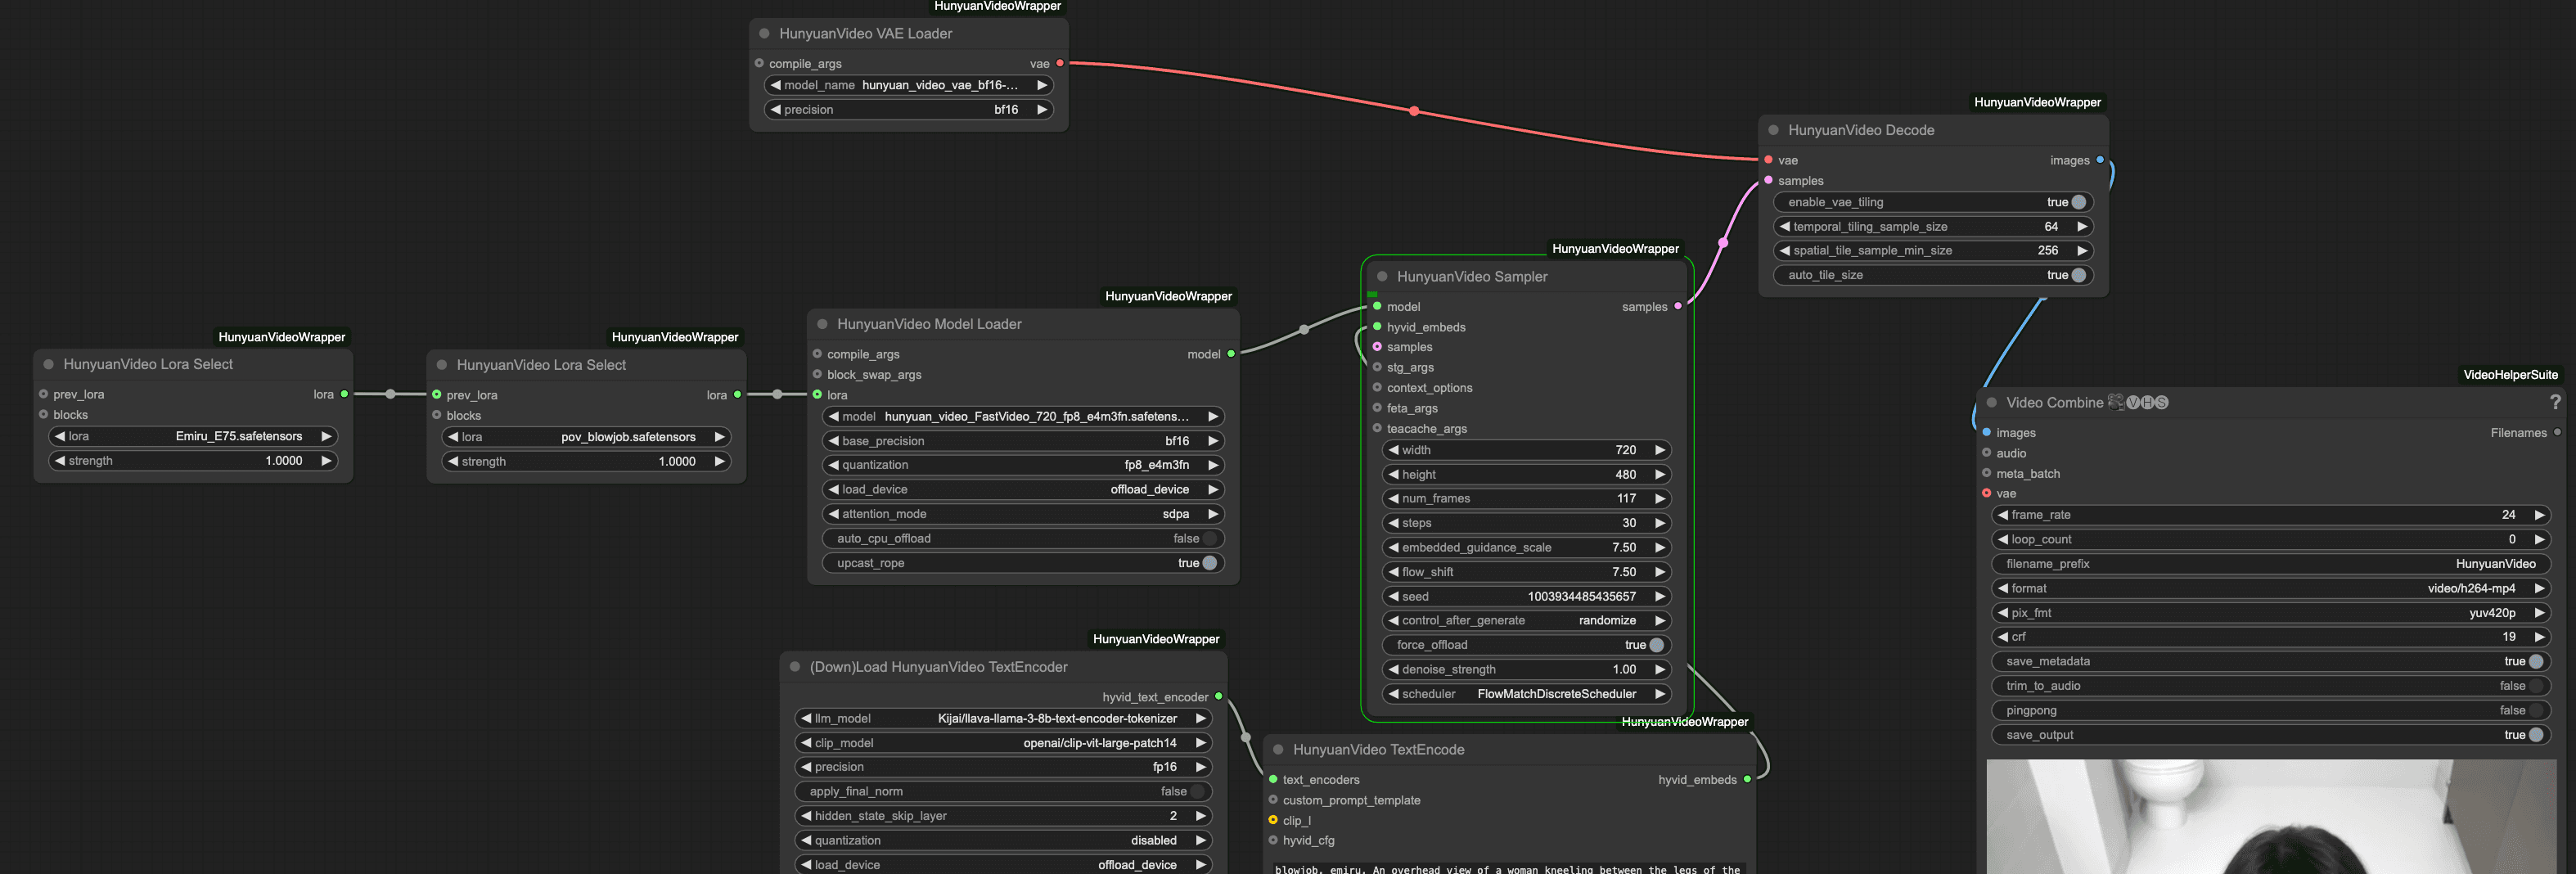Click the block_swap_args input port on Model Loader
2576x874 pixels.
coord(817,374)
